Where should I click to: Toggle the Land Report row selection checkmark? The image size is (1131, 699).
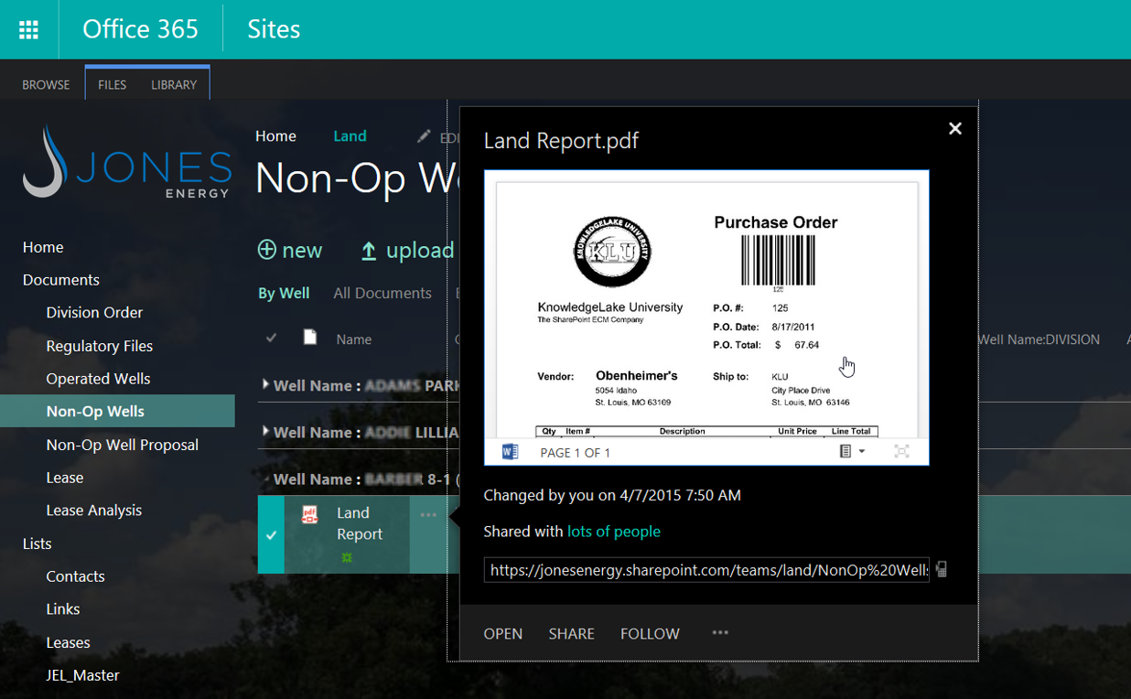pos(271,535)
